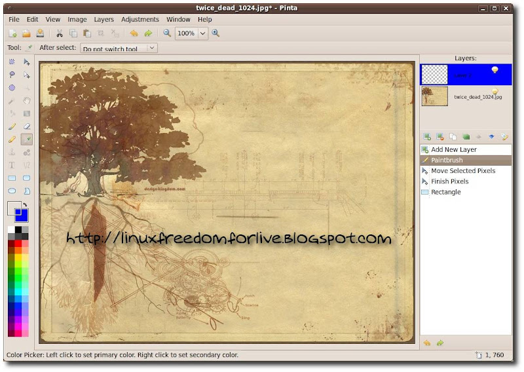Viewport: 524px width, 372px height.
Task: Open the Edit menu
Action: (x=32, y=20)
